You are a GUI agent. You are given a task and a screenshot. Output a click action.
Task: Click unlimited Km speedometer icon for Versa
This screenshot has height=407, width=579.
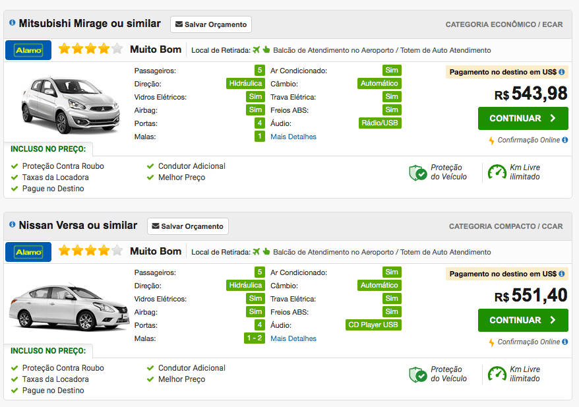point(497,374)
